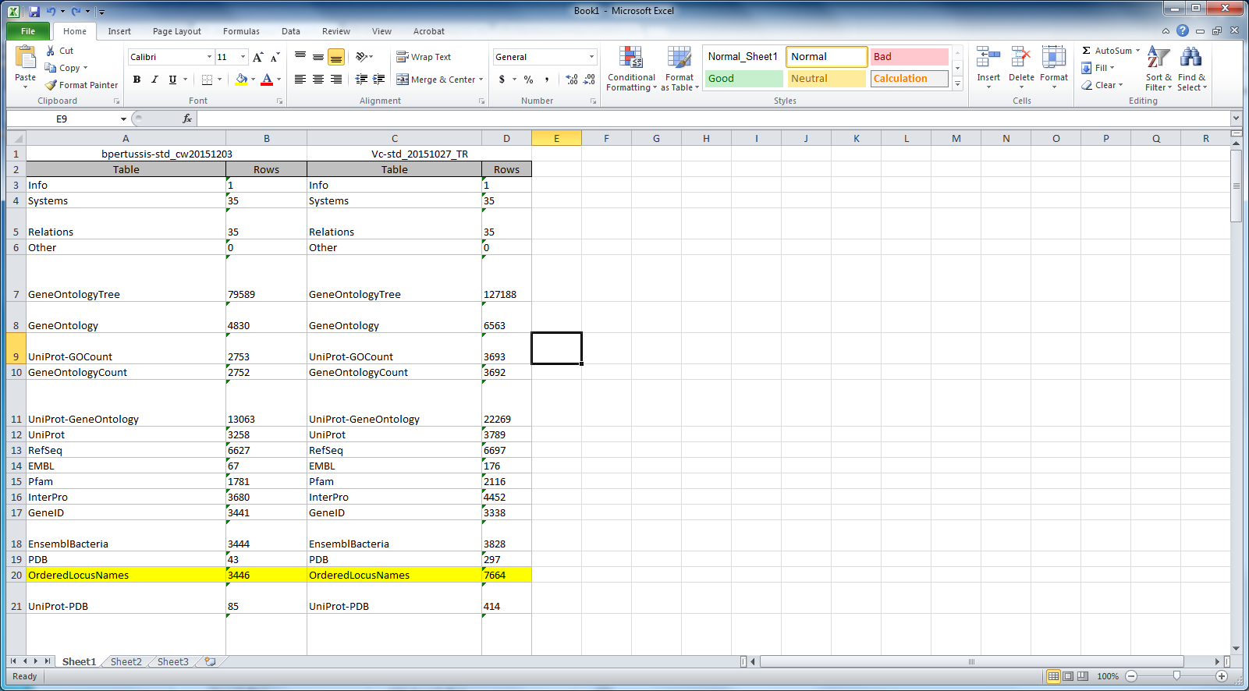Switch to Page Layout ribbon tab
Viewport: 1249px width, 691px height.
click(177, 31)
